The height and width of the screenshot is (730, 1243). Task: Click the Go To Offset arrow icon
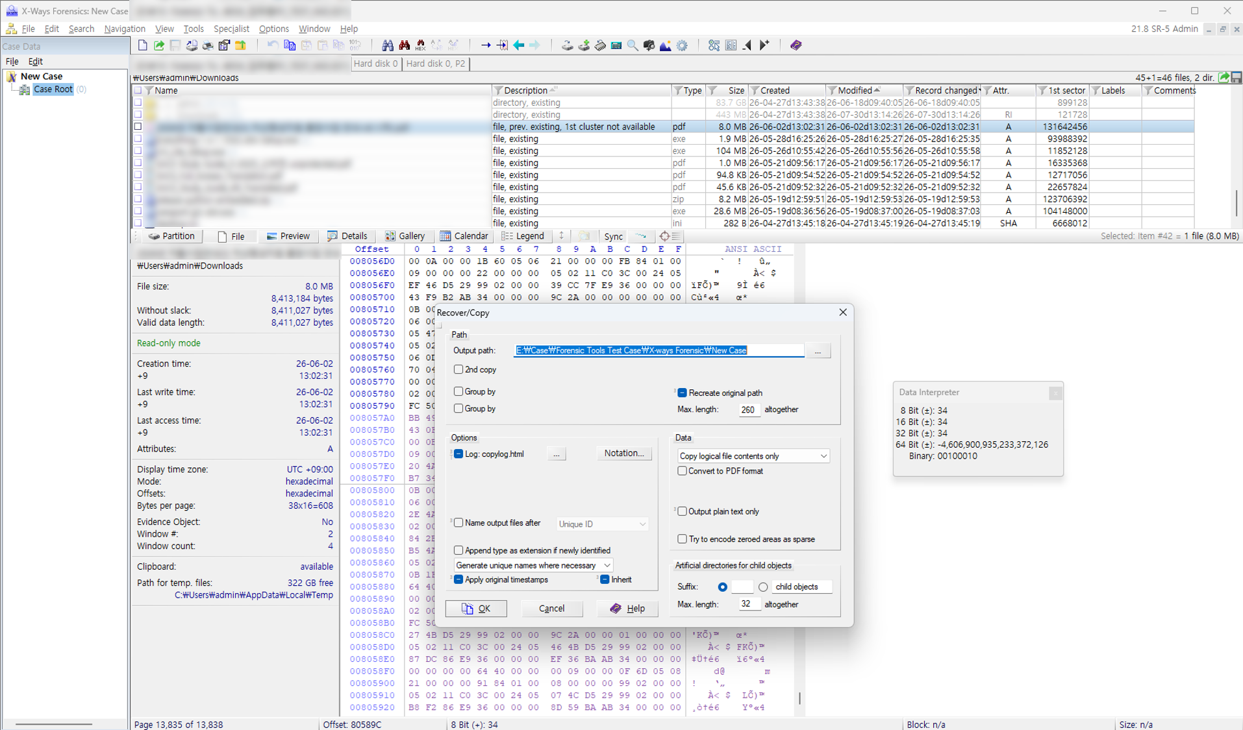(486, 45)
